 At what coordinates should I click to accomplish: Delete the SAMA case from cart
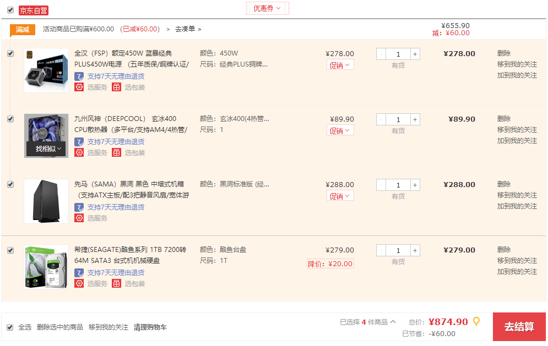click(x=503, y=184)
